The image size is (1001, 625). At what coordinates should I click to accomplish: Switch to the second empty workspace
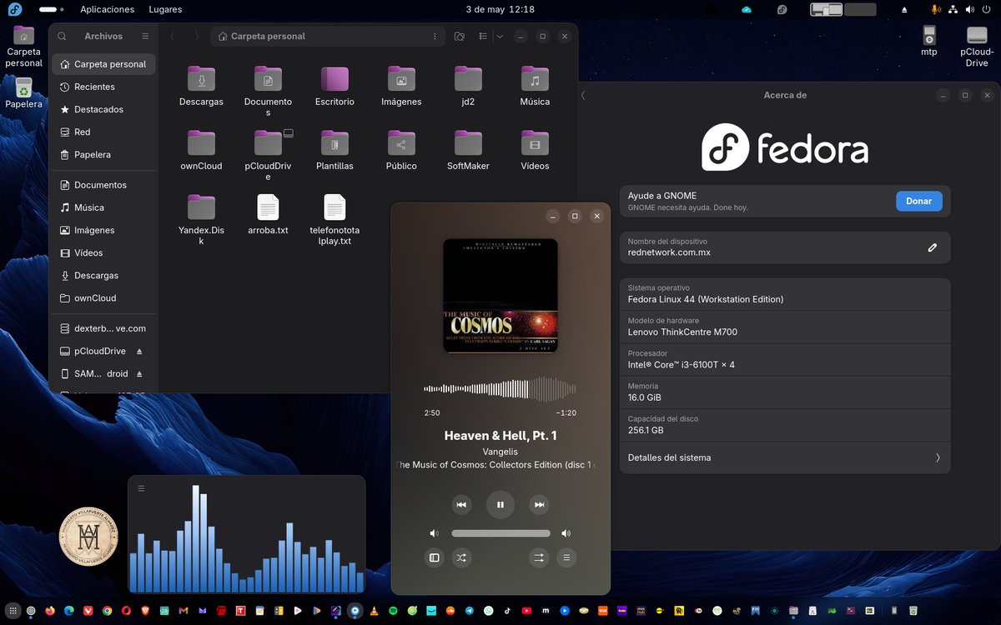(x=860, y=9)
